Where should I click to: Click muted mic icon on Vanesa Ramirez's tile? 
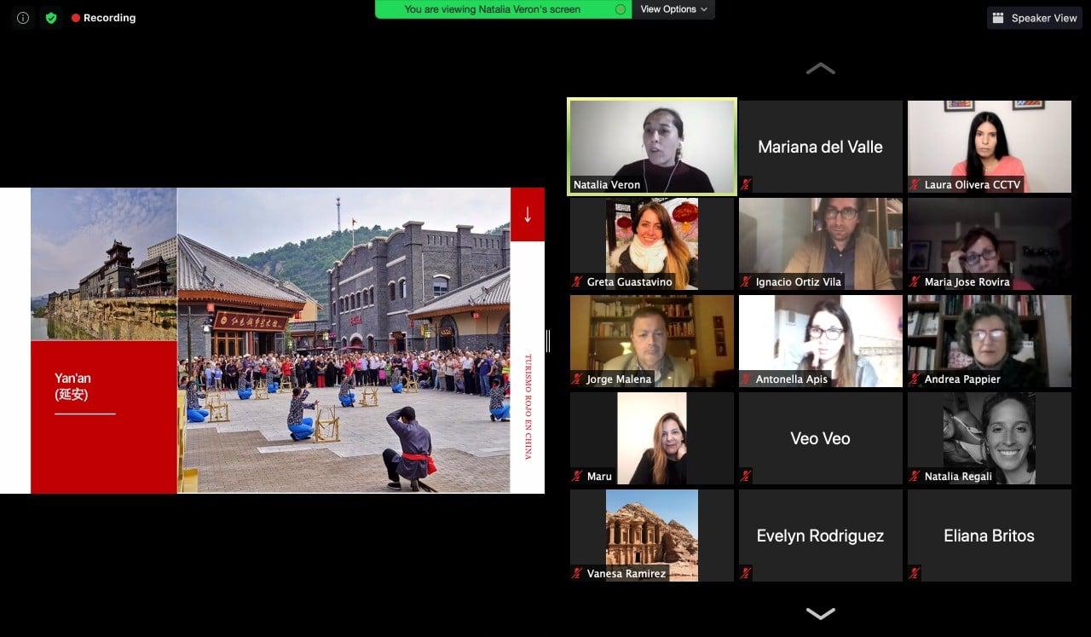point(578,574)
